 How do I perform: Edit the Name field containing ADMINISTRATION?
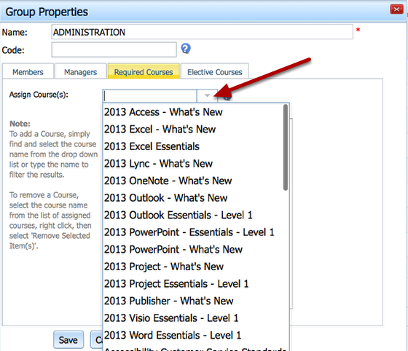[203, 32]
